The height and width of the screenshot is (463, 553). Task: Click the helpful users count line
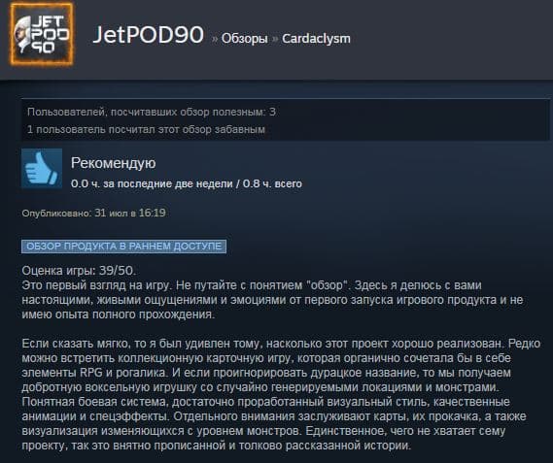152,112
